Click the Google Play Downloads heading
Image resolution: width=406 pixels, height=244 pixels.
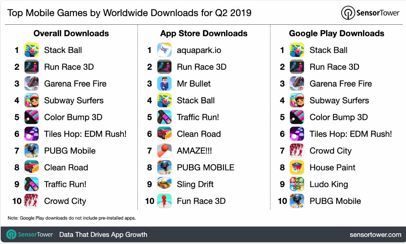pos(337,33)
